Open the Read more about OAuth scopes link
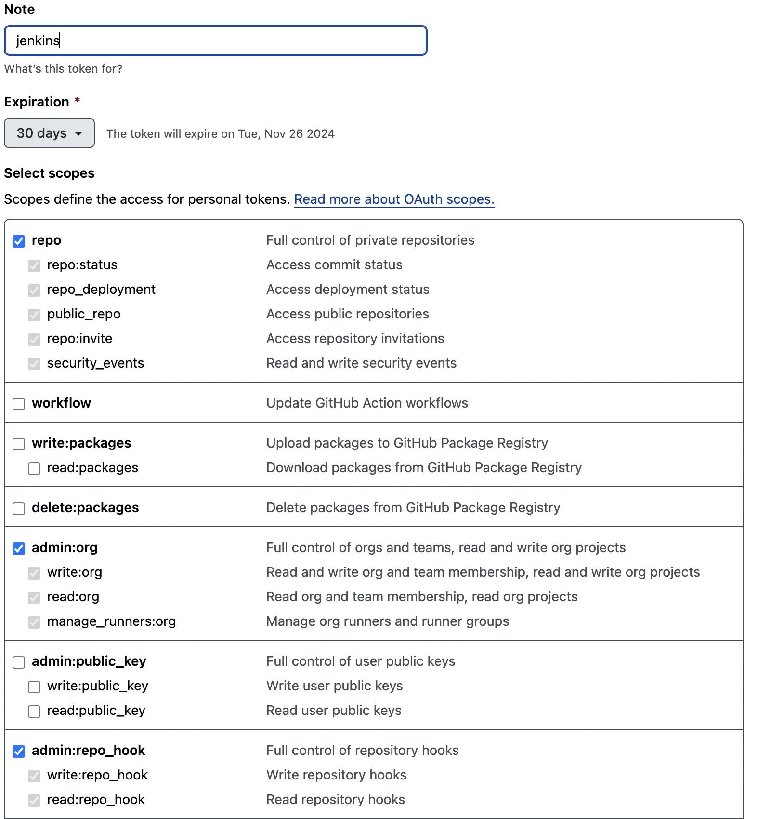Image resolution: width=758 pixels, height=819 pixels. coord(394,199)
